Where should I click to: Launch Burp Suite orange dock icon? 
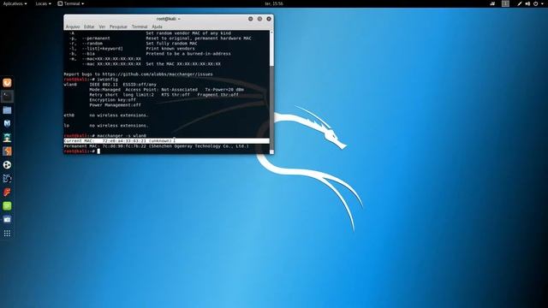click(x=7, y=151)
